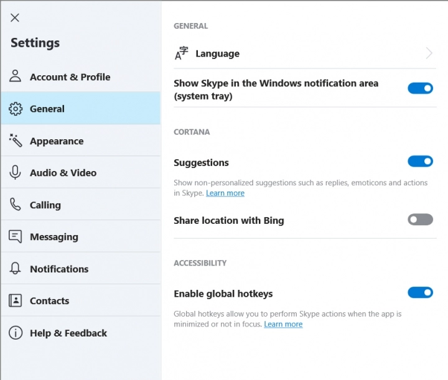Open Account & Profile settings
The width and height of the screenshot is (448, 380).
pos(81,76)
